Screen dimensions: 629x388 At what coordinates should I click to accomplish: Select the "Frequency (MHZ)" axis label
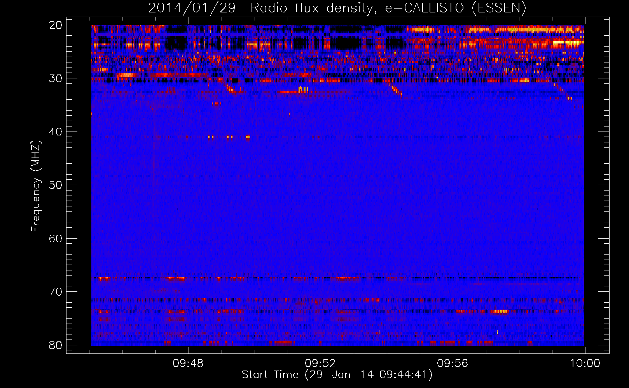[x=36, y=186]
